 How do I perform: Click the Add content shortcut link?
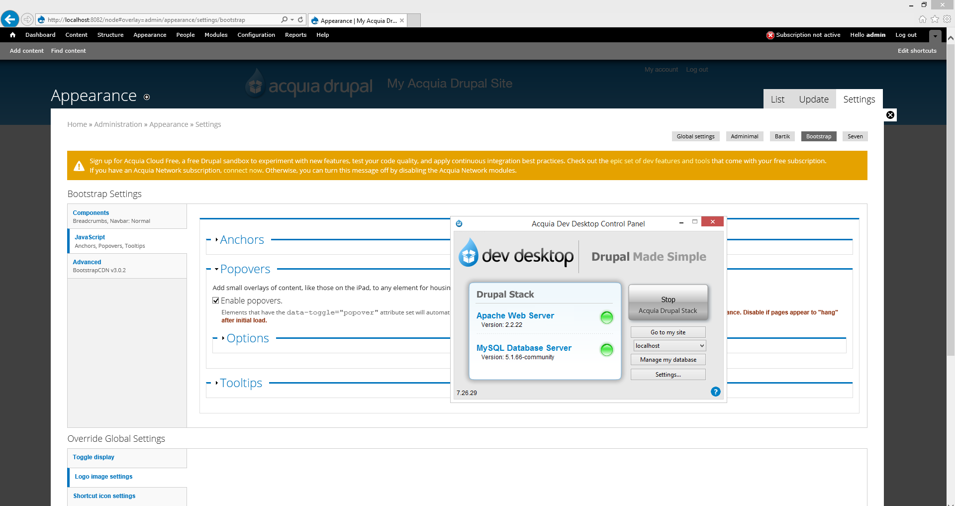(x=27, y=51)
